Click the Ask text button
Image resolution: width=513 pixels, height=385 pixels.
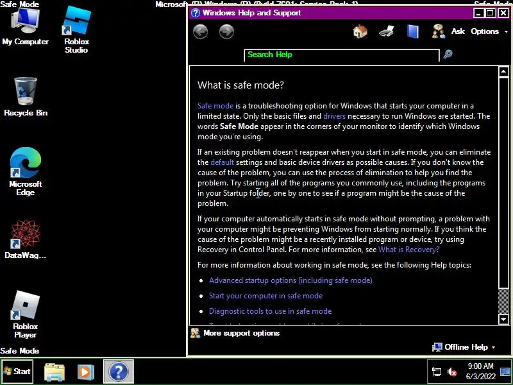pyautogui.click(x=458, y=31)
